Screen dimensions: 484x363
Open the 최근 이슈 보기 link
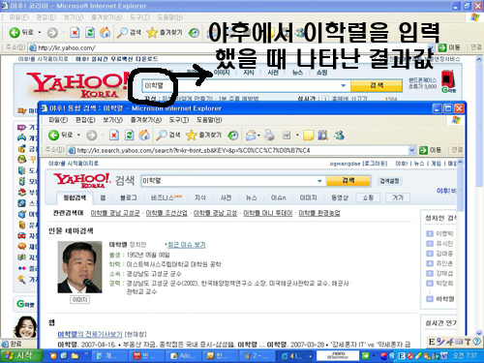pos(187,245)
